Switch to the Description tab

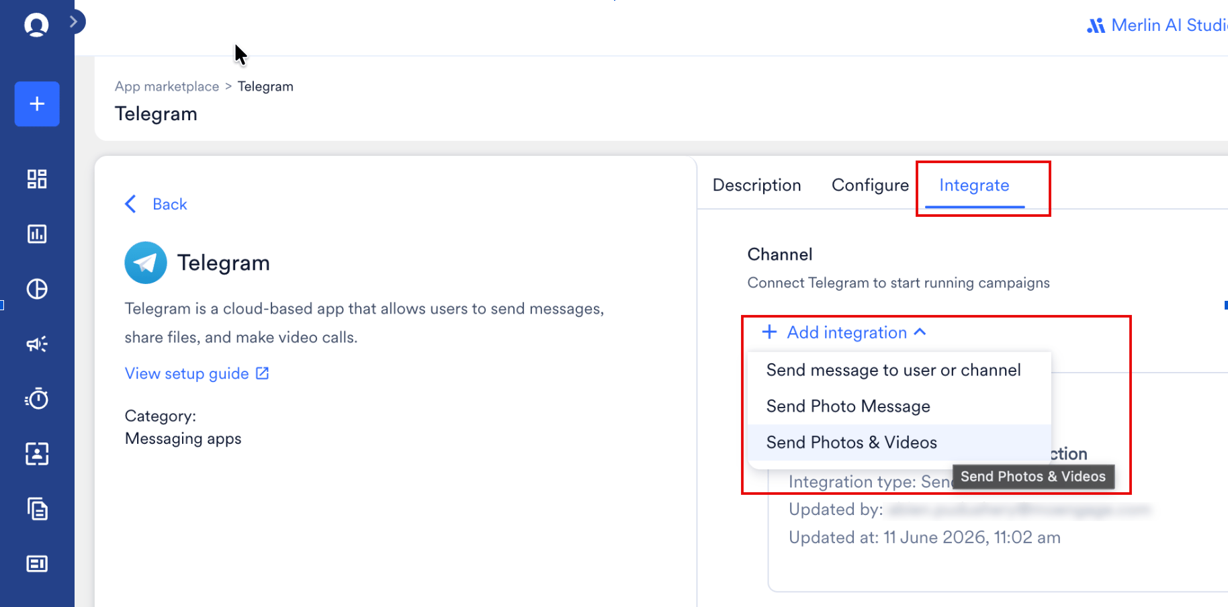pos(756,185)
